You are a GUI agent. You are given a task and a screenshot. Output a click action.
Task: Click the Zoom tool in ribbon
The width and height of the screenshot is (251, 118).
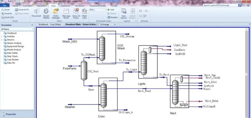click(6, 10)
